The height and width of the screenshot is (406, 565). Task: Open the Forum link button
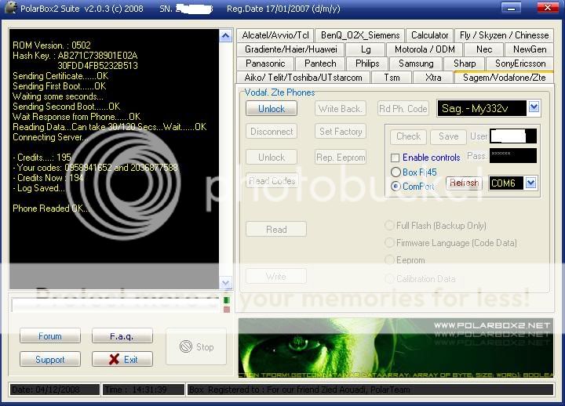(x=49, y=335)
